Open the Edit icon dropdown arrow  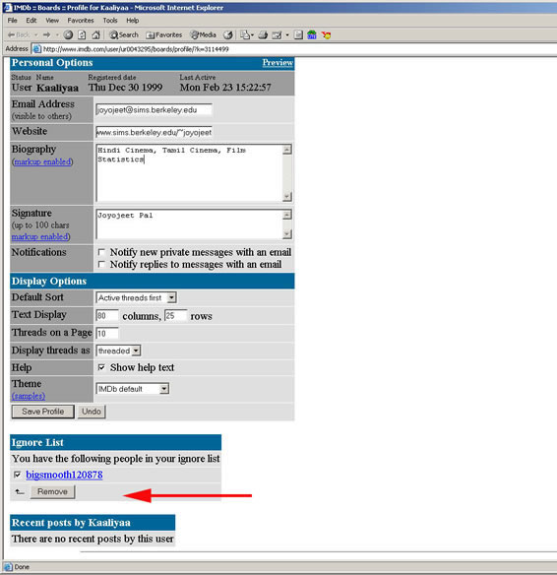pyautogui.click(x=287, y=34)
